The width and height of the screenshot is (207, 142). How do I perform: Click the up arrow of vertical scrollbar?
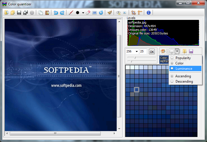coord(119,22)
